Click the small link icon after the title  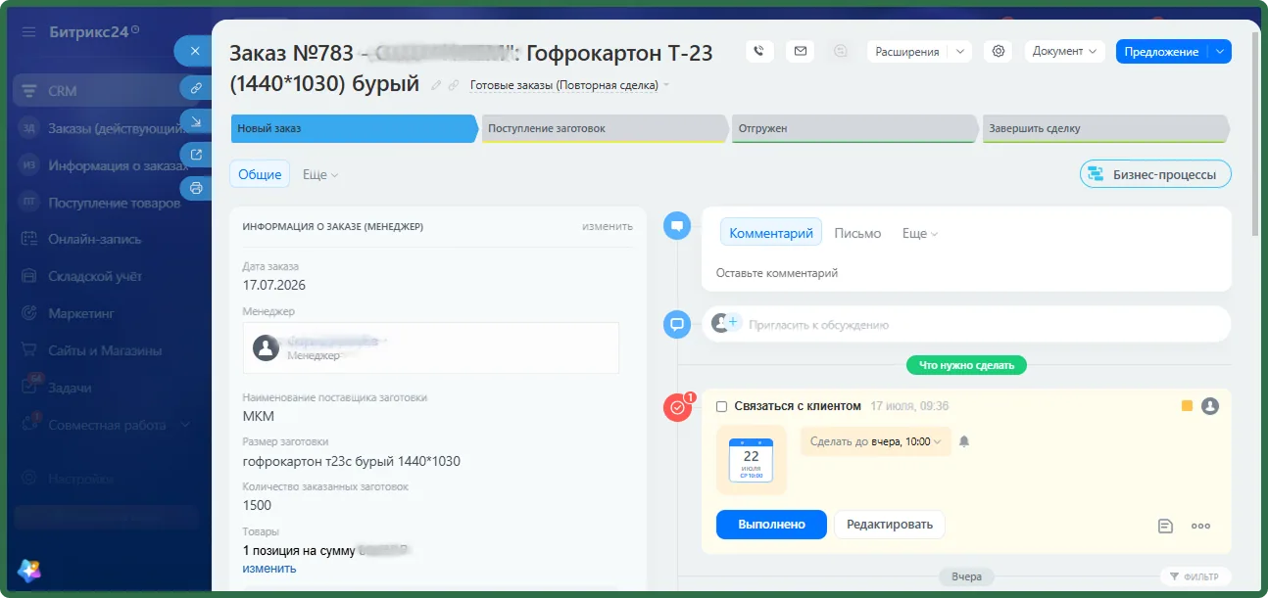(454, 85)
